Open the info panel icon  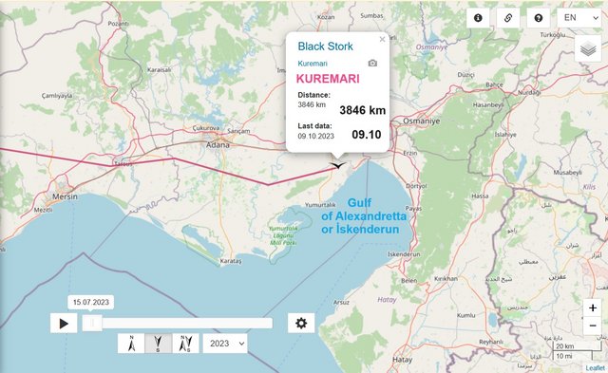coord(478,18)
